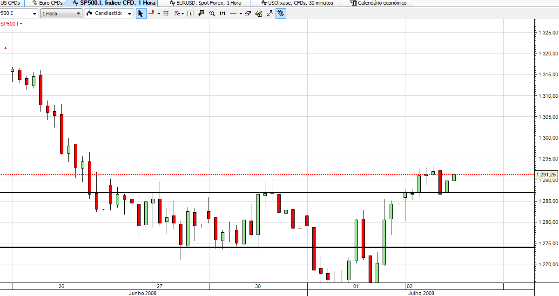This screenshot has width=559, height=296.
Task: Open the USO:xase CFDs 30 minutos tab
Action: point(297,3)
